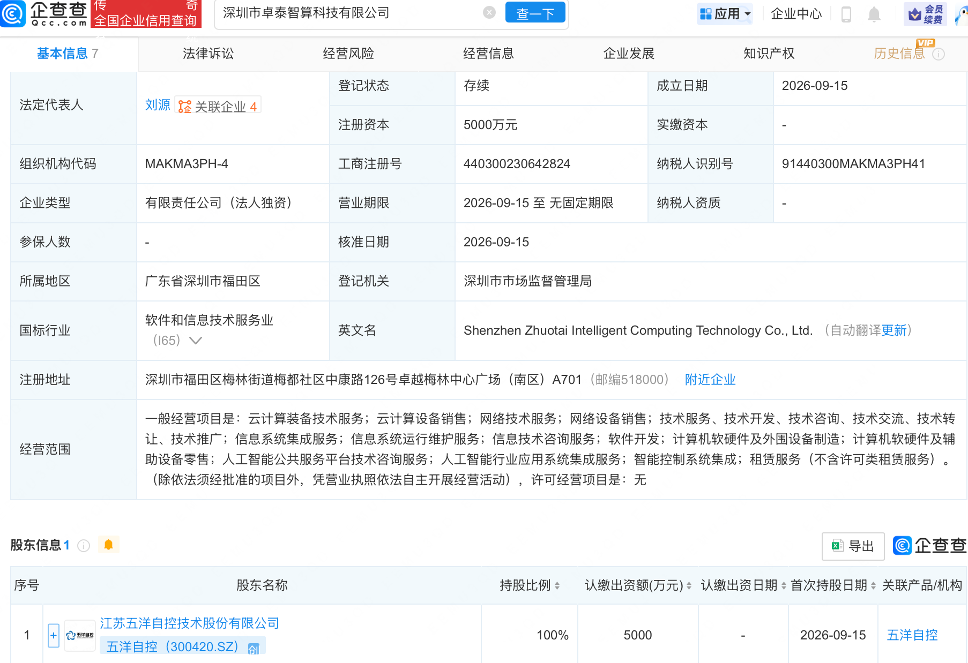Select the region value 广东省深圳市福田区
968x663 pixels.
click(x=203, y=281)
